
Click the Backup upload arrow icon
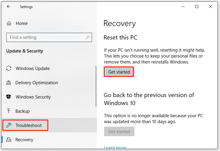point(9,111)
